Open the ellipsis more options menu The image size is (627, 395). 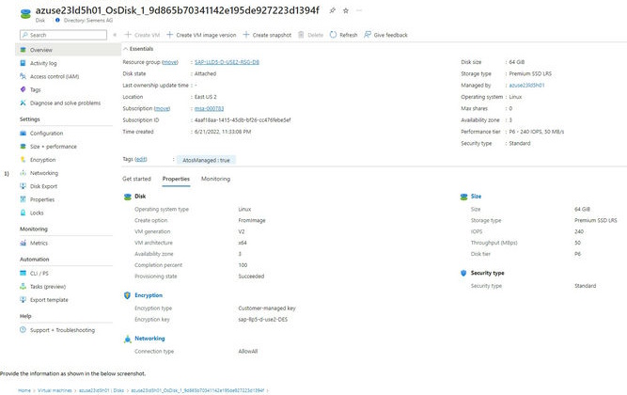click(x=359, y=10)
